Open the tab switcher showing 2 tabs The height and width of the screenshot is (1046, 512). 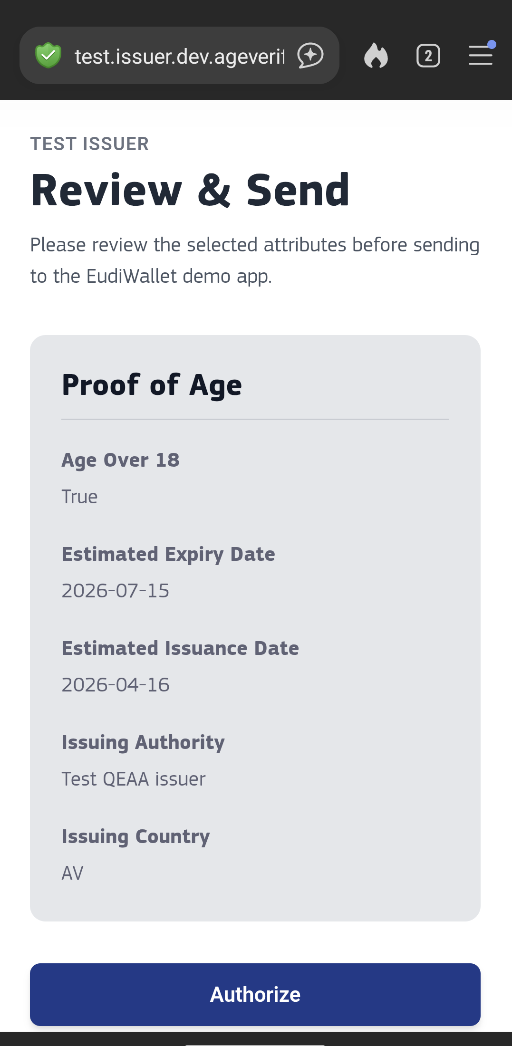pos(428,56)
